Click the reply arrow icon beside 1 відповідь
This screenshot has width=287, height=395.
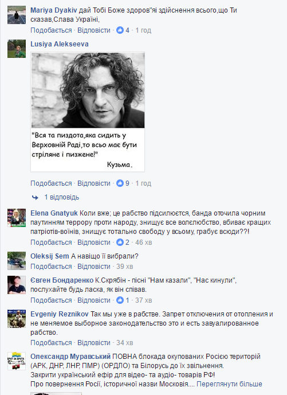click(x=36, y=197)
